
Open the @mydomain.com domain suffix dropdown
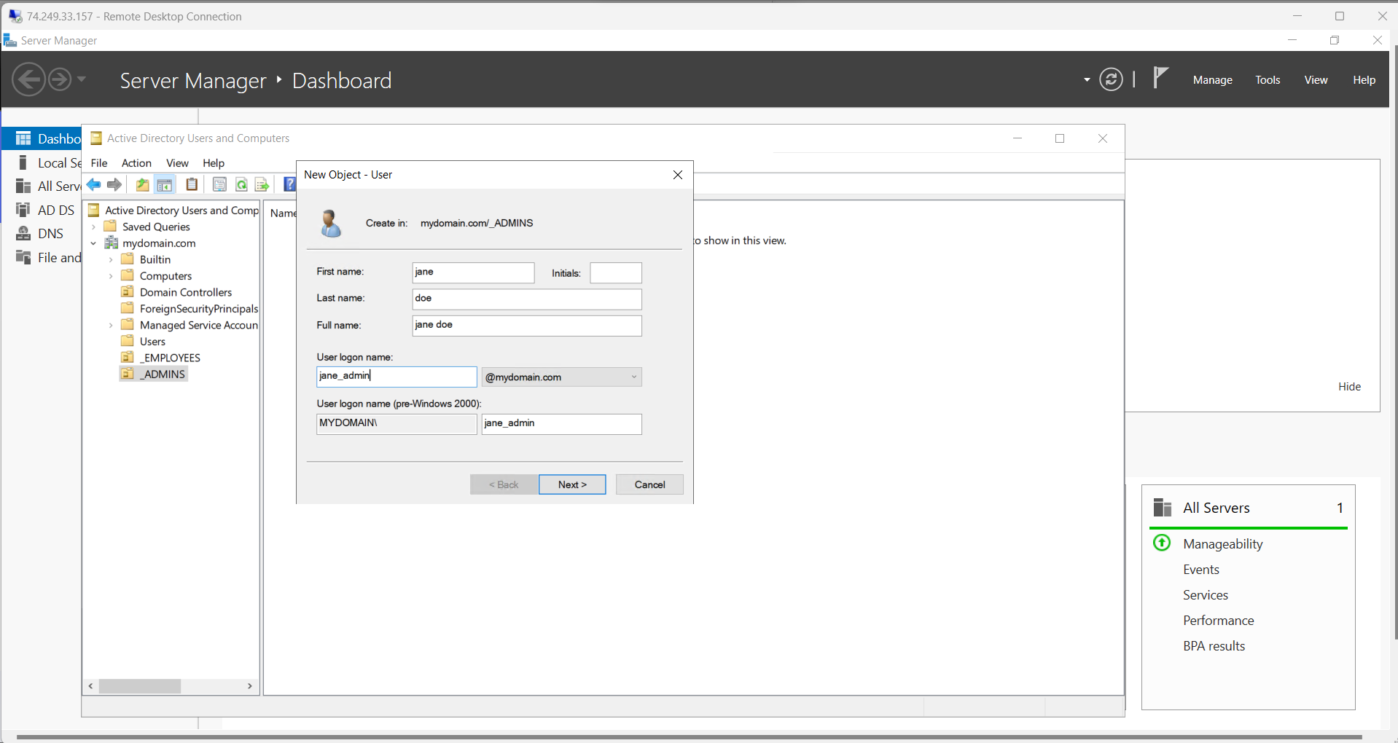pos(631,377)
